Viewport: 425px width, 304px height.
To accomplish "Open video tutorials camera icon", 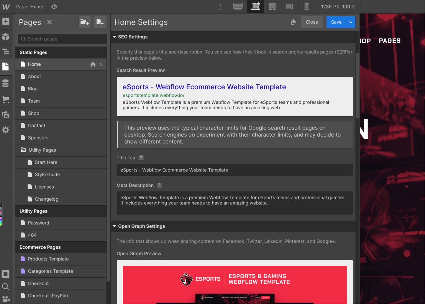I will [6, 299].
